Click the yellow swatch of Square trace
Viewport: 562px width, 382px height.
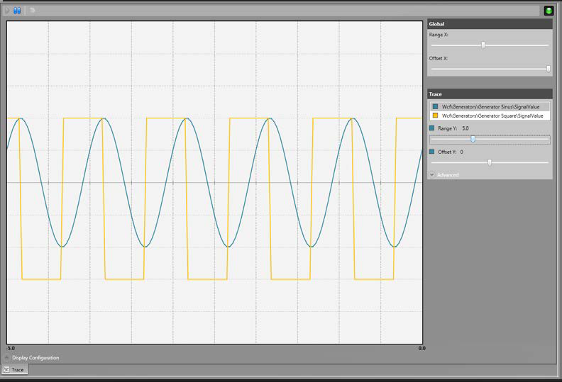click(x=435, y=116)
